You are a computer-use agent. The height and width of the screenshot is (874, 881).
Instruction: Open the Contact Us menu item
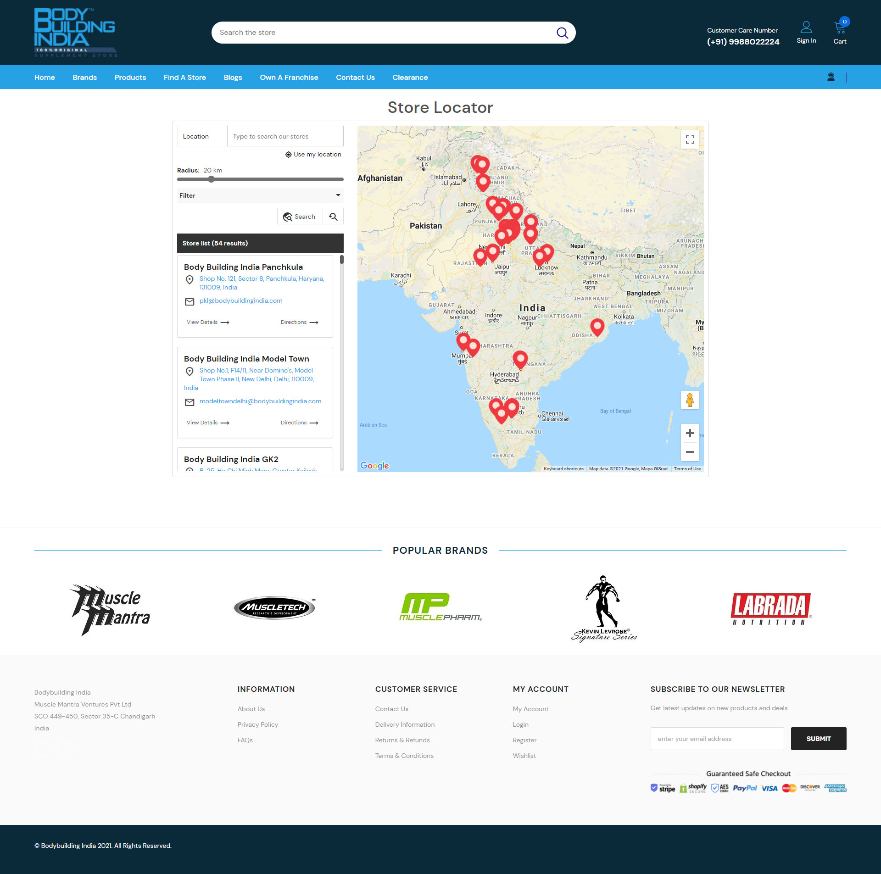coord(355,78)
